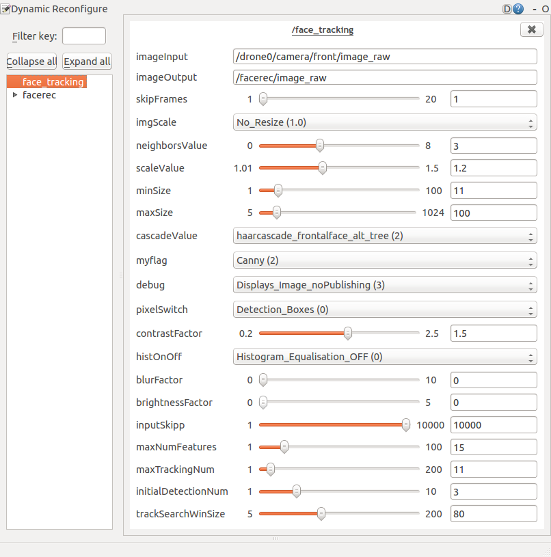The height and width of the screenshot is (557, 551).
Task: Click the scaleValue value box
Action: (494, 168)
